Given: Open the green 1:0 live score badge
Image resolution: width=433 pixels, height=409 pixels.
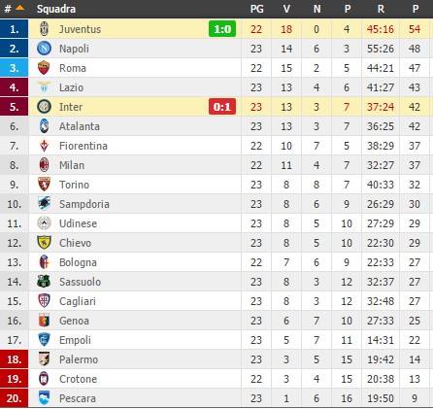Looking at the screenshot, I should (222, 29).
